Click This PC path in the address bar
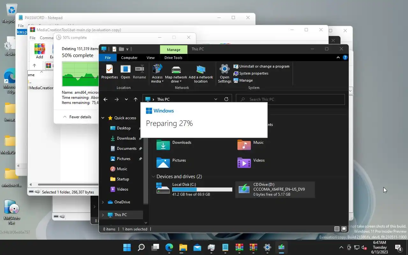This screenshot has width=408, height=255. pos(163,99)
